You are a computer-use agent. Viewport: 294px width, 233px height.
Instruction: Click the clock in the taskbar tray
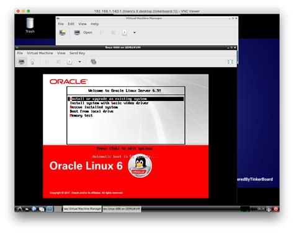click(261, 209)
